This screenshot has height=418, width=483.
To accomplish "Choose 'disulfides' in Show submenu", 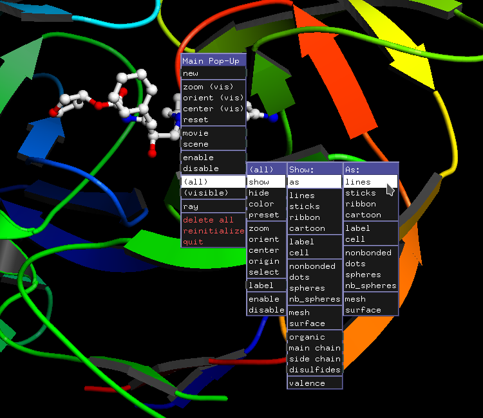I will click(x=314, y=370).
